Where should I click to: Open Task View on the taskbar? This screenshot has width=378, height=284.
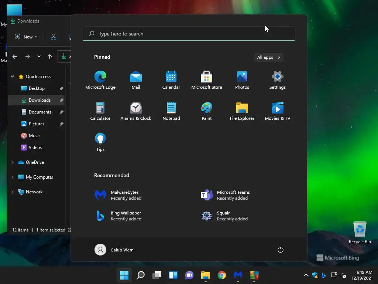point(157,275)
